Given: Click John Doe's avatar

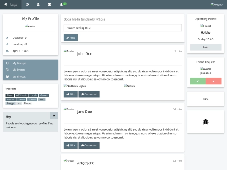Looking at the screenshot, I should point(69,51).
